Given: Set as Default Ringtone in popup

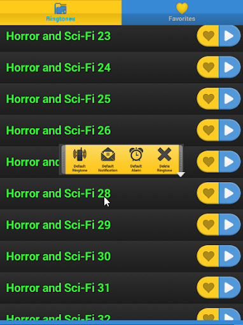Looking at the screenshot, I should pyautogui.click(x=80, y=160).
